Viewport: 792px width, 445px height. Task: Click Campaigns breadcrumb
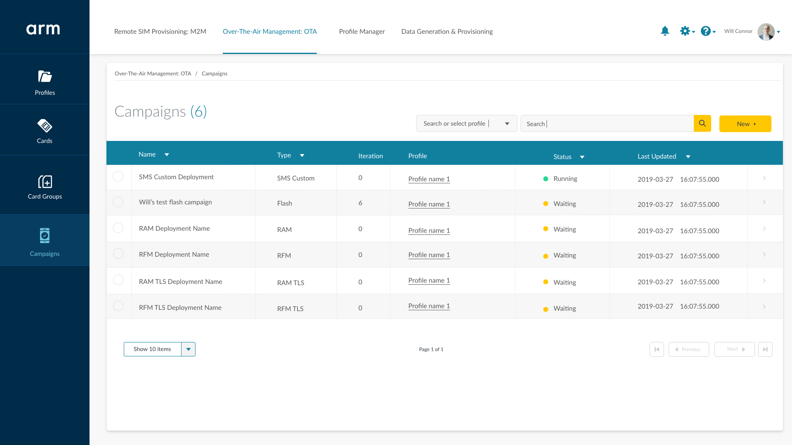214,74
